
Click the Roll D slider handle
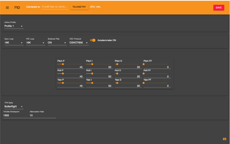click(117, 73)
